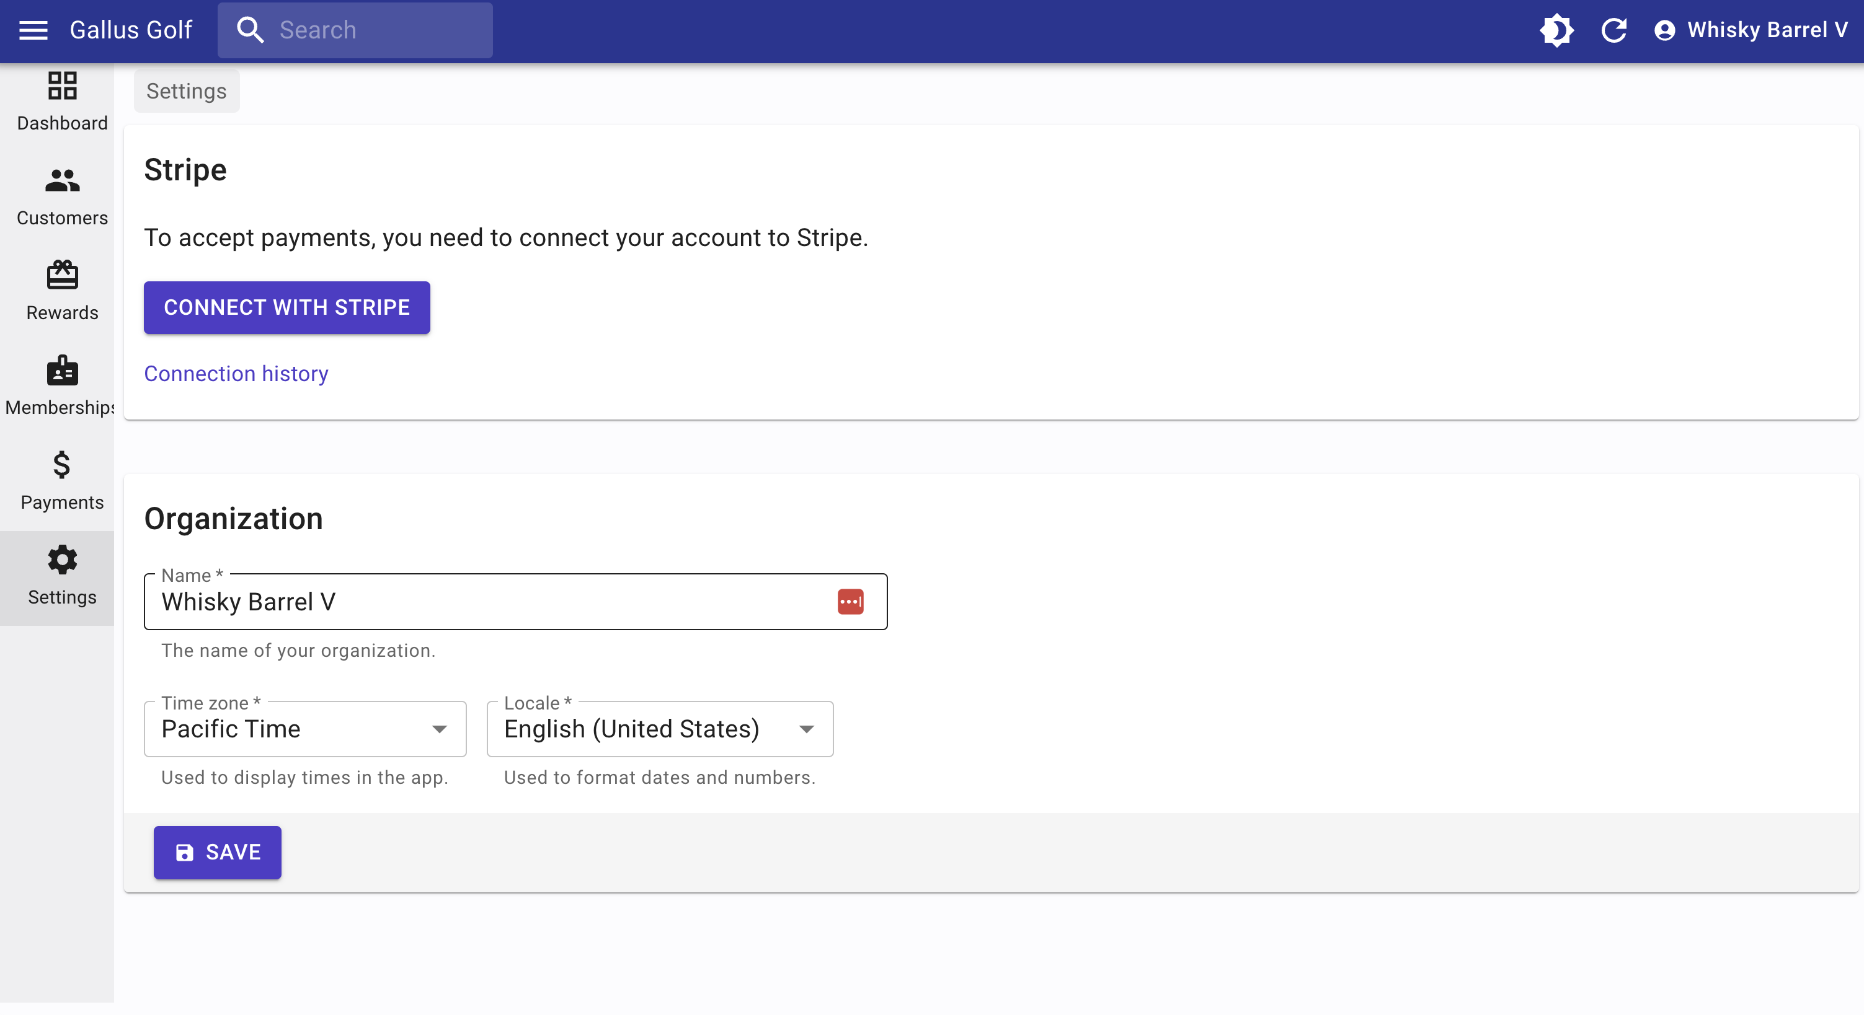Screen dimensions: 1864x1015
Task: Click the Stripe section heading
Action: (x=185, y=170)
